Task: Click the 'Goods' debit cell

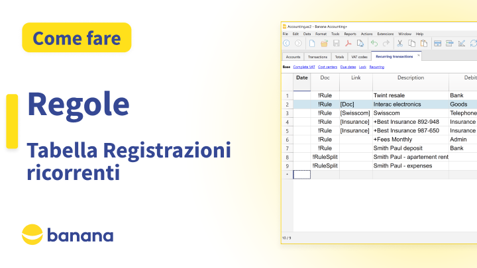Action: click(x=462, y=105)
